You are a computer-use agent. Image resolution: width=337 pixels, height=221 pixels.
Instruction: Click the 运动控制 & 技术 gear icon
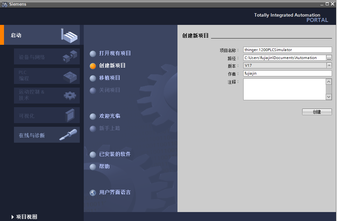click(70, 96)
